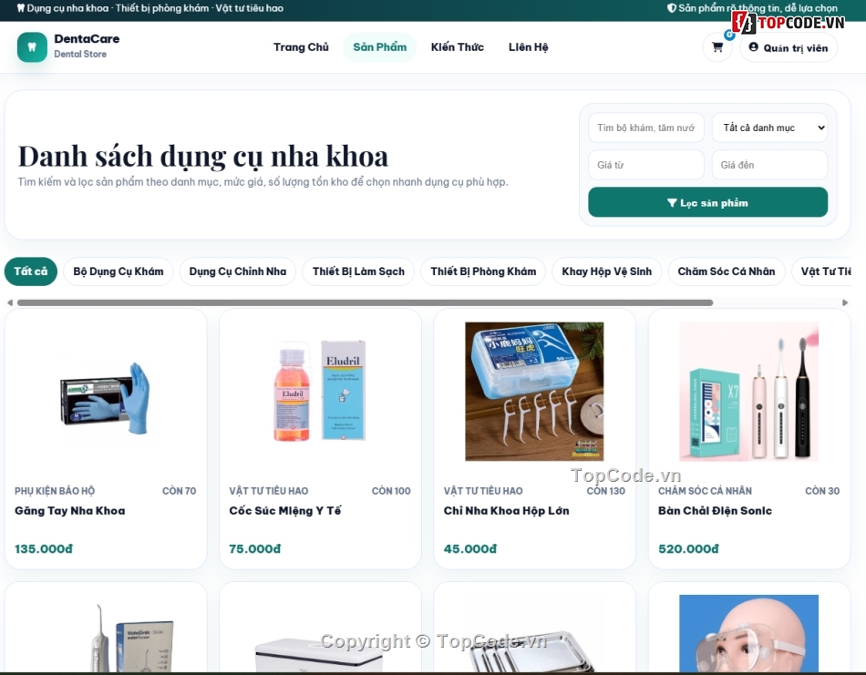Click the CHĂM SÓC CÁ NHÂN category label
Screen dimensions: 866x675
705,491
